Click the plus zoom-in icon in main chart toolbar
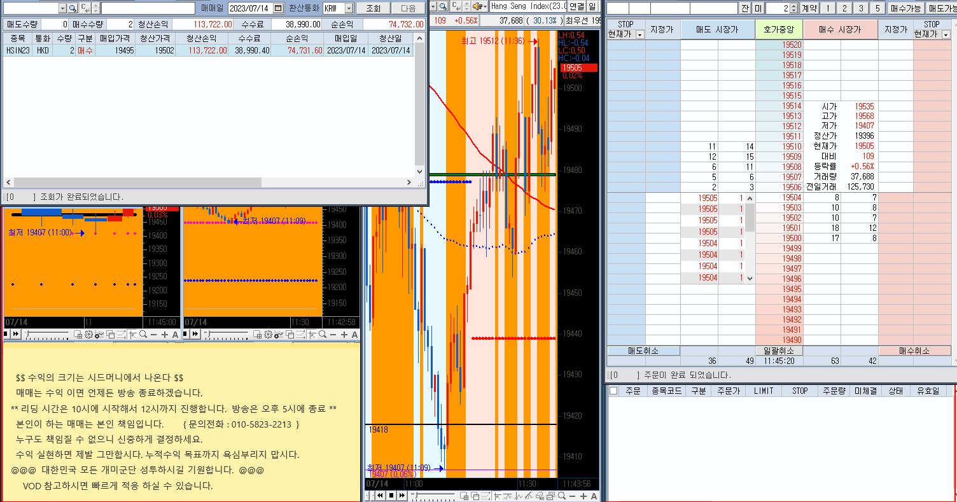The height and width of the screenshot is (502, 957). (x=583, y=496)
